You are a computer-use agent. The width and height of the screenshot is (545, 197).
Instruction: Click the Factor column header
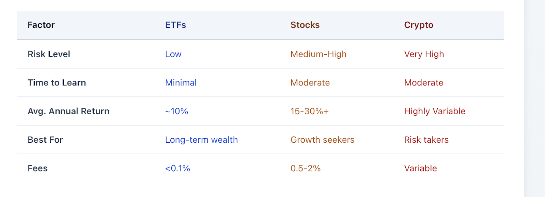(x=41, y=25)
